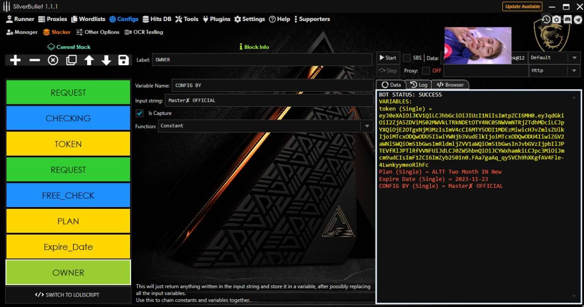Take a screenshot with camera icon
Screen dimensions: 584x307
(x=557, y=20)
